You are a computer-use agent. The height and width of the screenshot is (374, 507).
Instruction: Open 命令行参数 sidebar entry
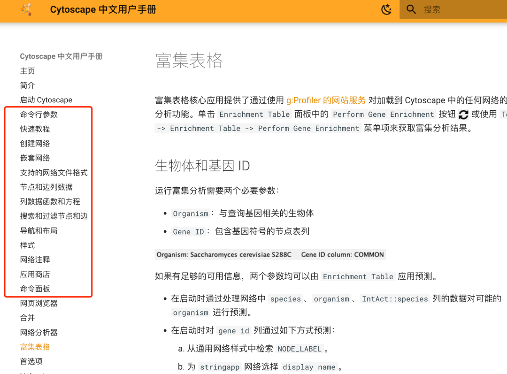point(39,114)
